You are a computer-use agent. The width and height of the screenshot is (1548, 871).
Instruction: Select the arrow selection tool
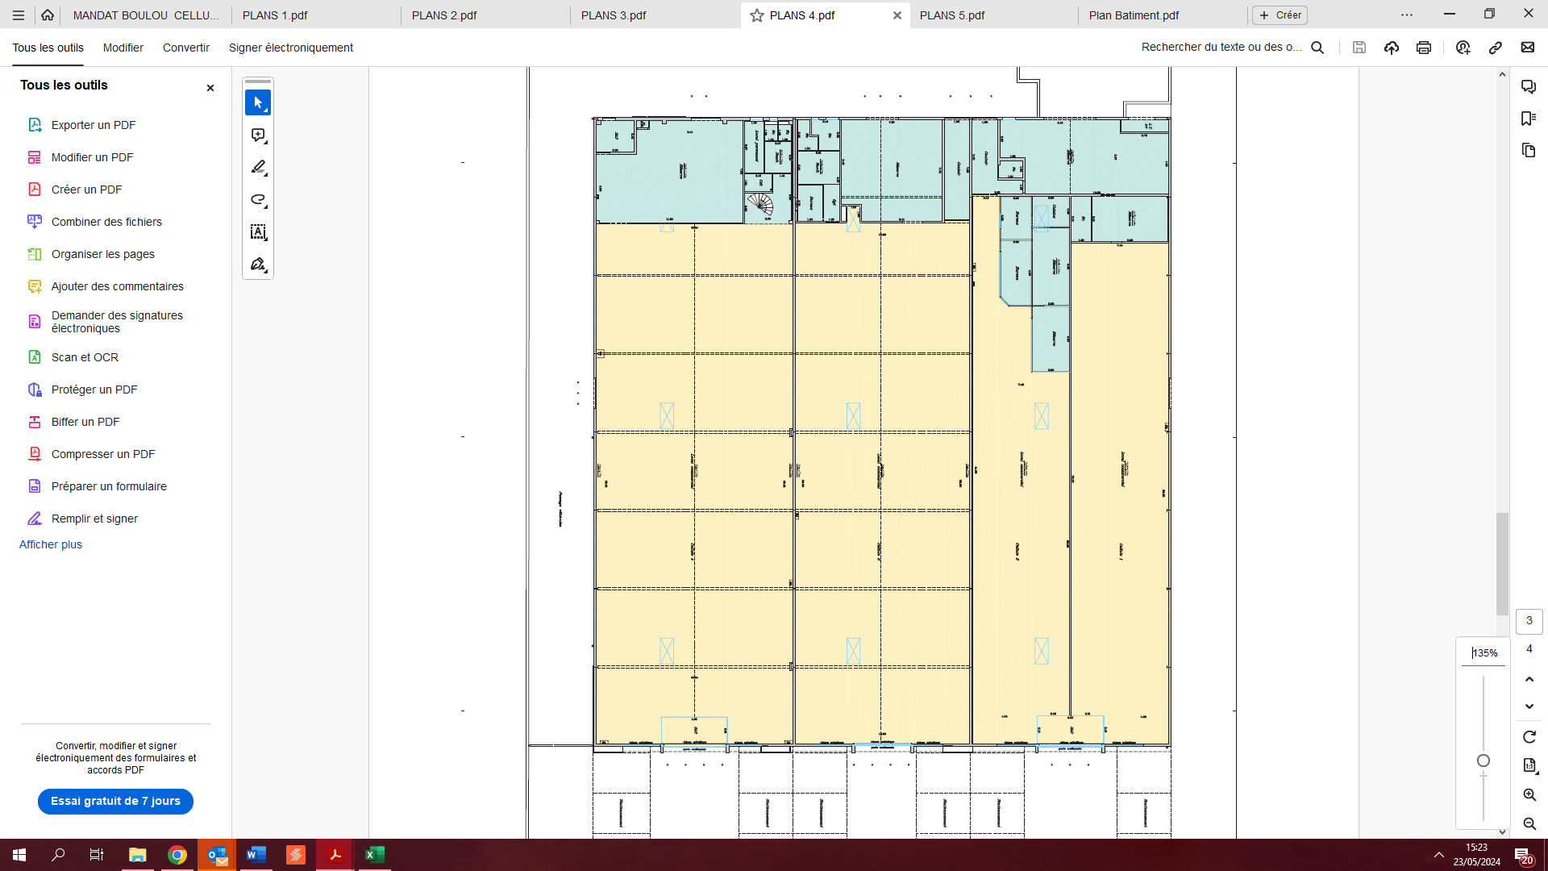click(x=258, y=102)
